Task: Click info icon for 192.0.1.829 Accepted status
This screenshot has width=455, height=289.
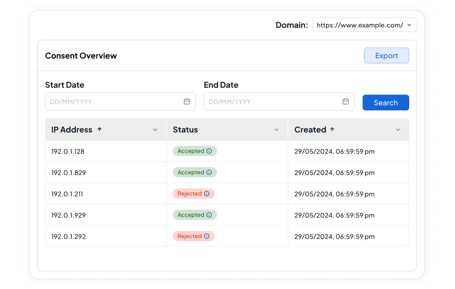Action: pos(209,172)
